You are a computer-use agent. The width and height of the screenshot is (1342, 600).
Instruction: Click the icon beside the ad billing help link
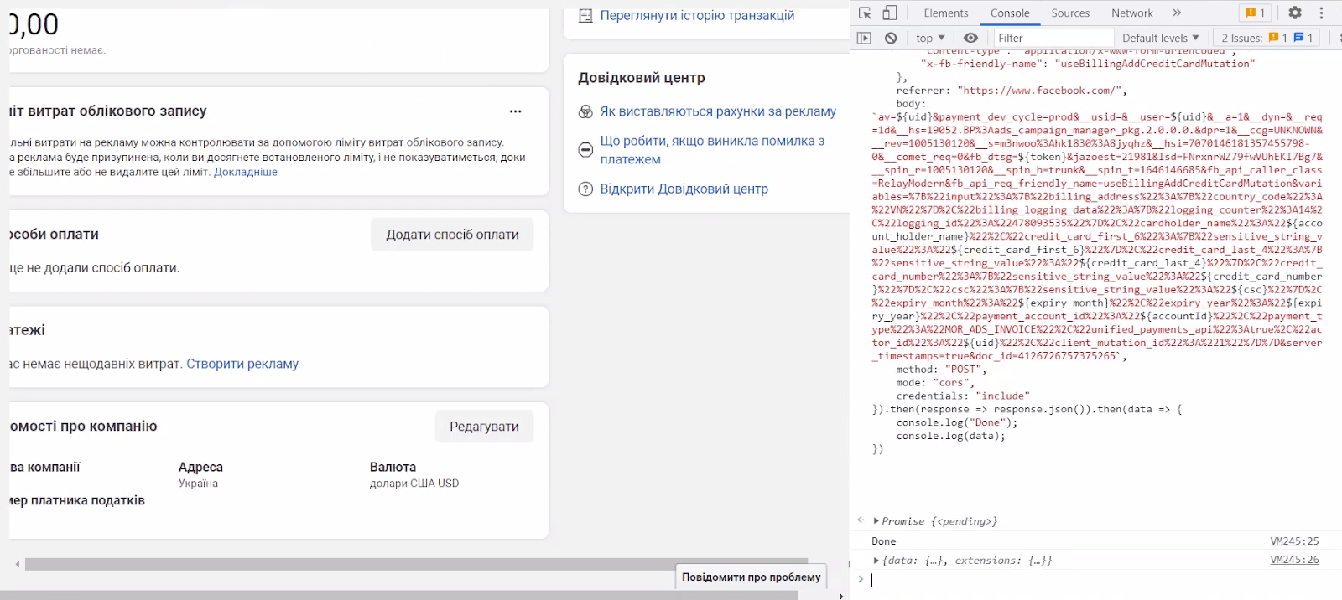point(585,111)
